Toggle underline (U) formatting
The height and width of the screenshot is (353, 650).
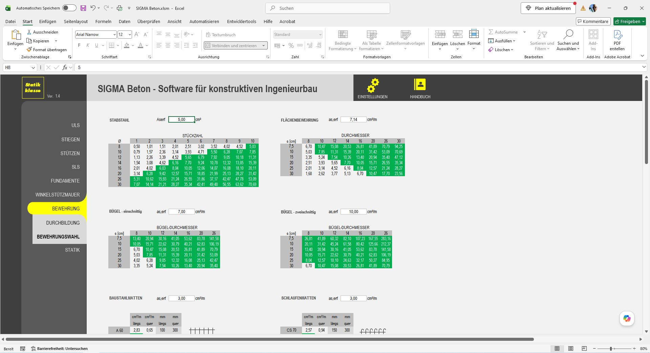(x=97, y=45)
